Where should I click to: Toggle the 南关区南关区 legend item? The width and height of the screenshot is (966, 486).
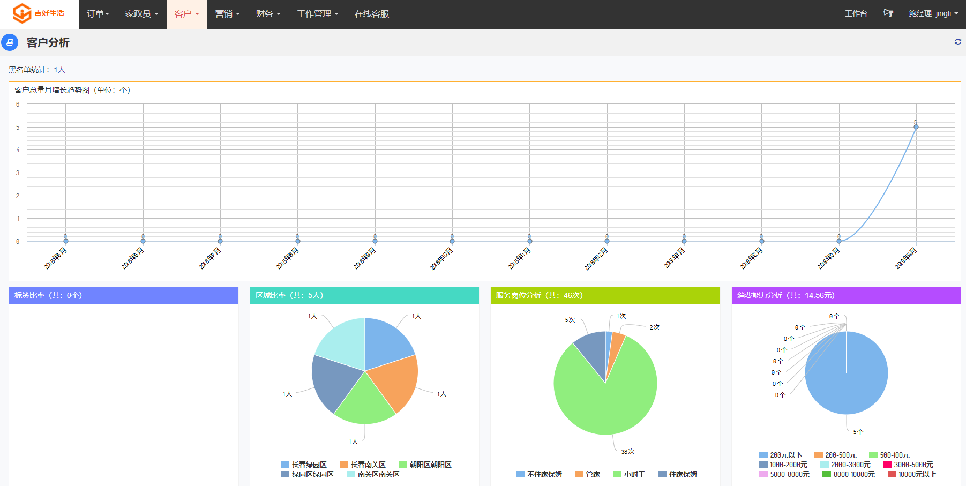pos(373,474)
